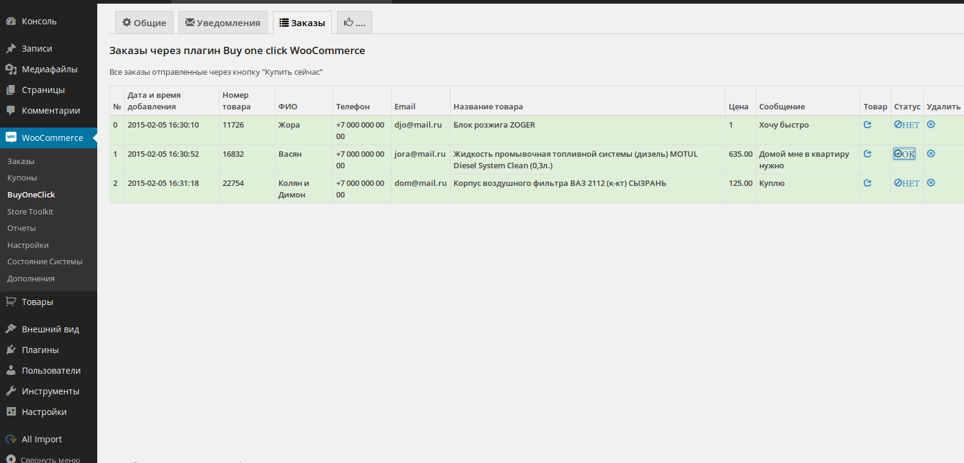The width and height of the screenshot is (964, 463).
Task: Click product number 22754
Action: (233, 183)
